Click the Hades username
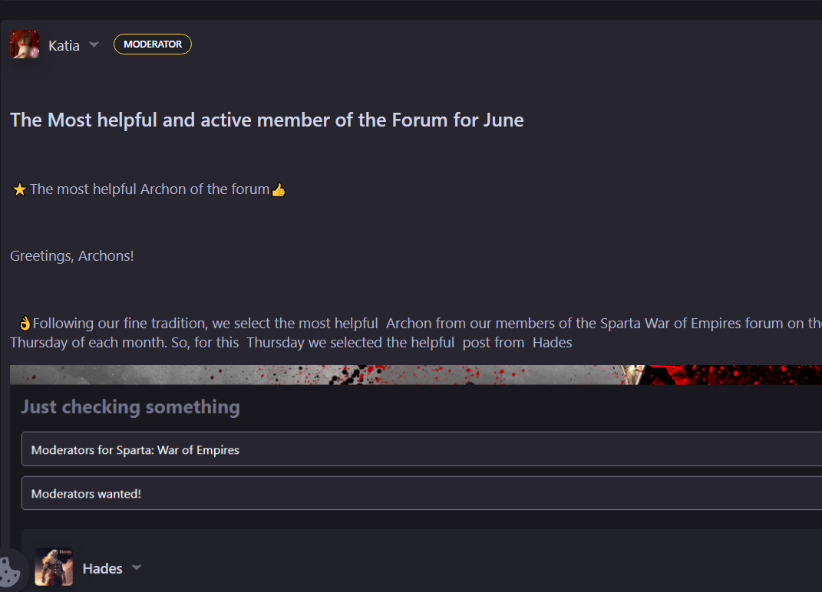 coord(102,568)
